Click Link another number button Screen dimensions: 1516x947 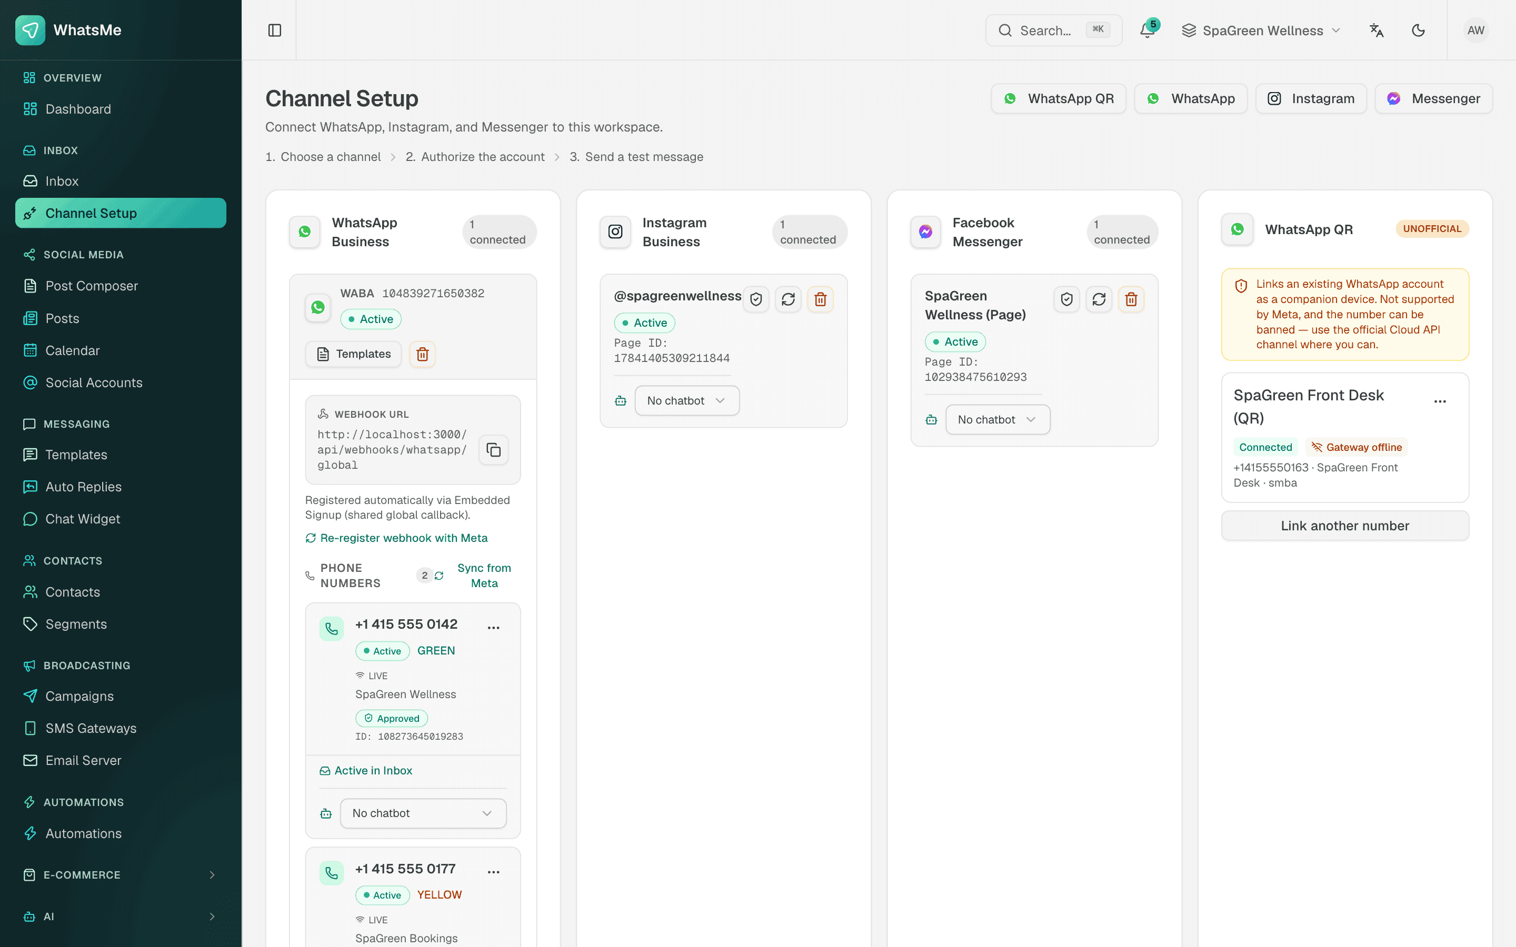1344,526
